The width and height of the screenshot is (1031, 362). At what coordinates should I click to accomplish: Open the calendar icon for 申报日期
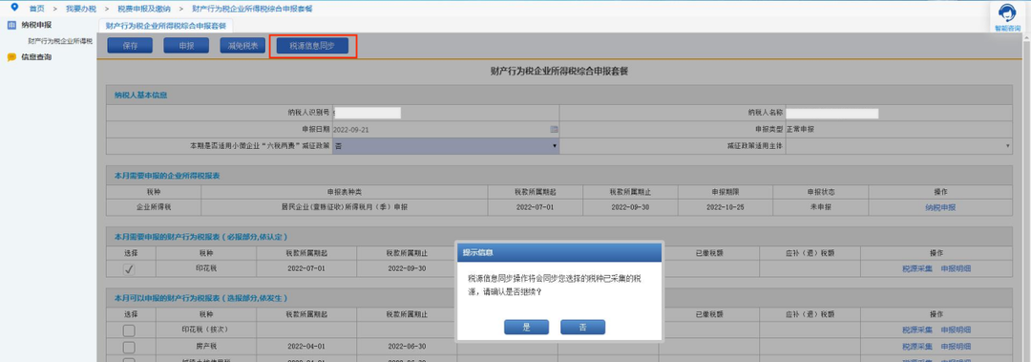554,129
